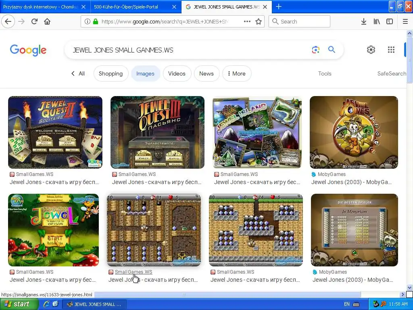The width and height of the screenshot is (413, 310).
Task: Click the EN language indicator in taskbar
Action: 346,304
